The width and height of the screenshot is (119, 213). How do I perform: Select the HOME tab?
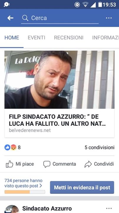pos(12,38)
